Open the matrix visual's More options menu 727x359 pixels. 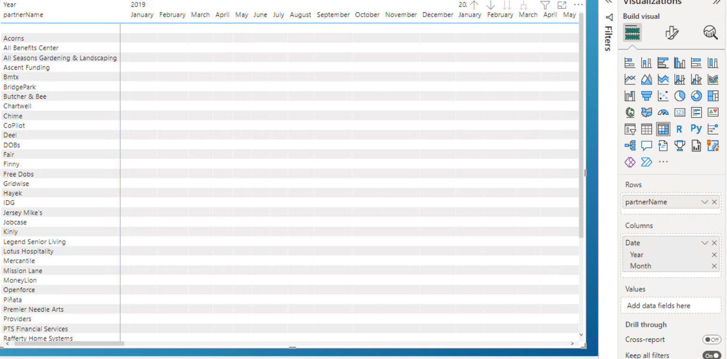coord(578,5)
